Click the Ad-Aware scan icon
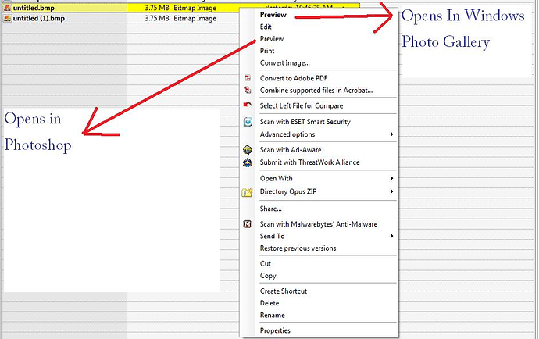 (x=247, y=150)
